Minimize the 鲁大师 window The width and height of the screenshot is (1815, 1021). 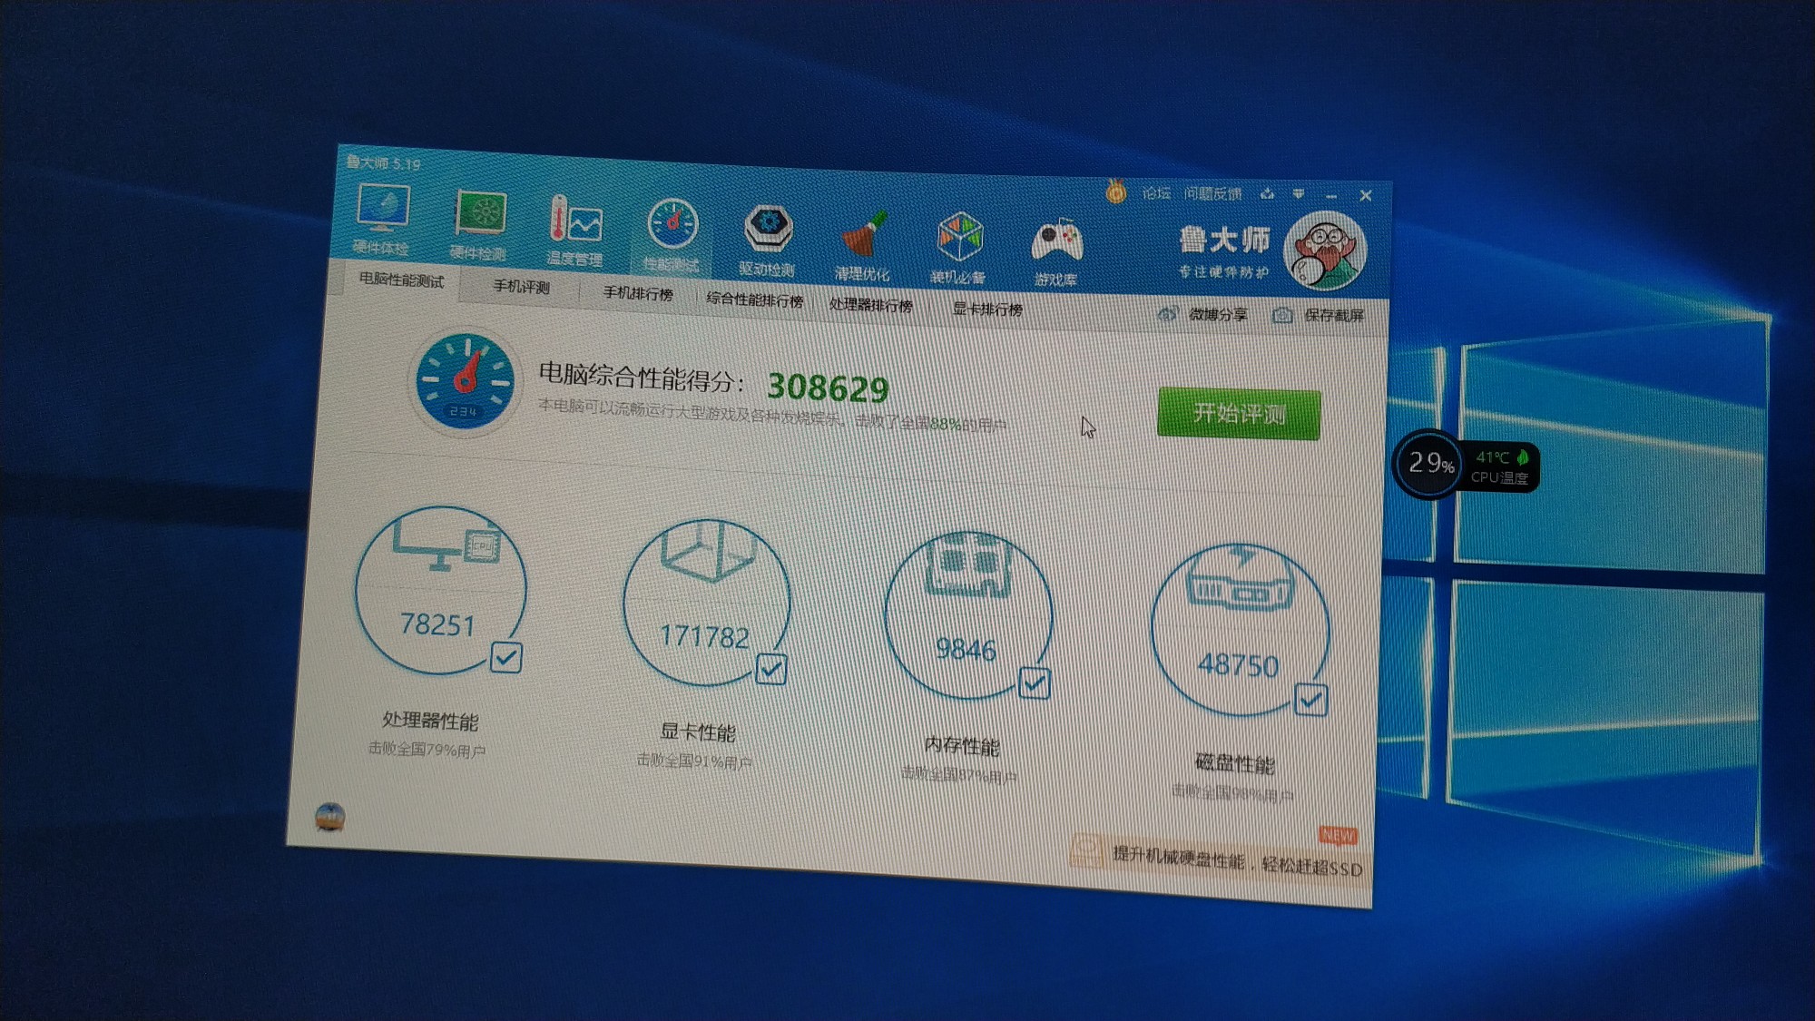point(1331,196)
